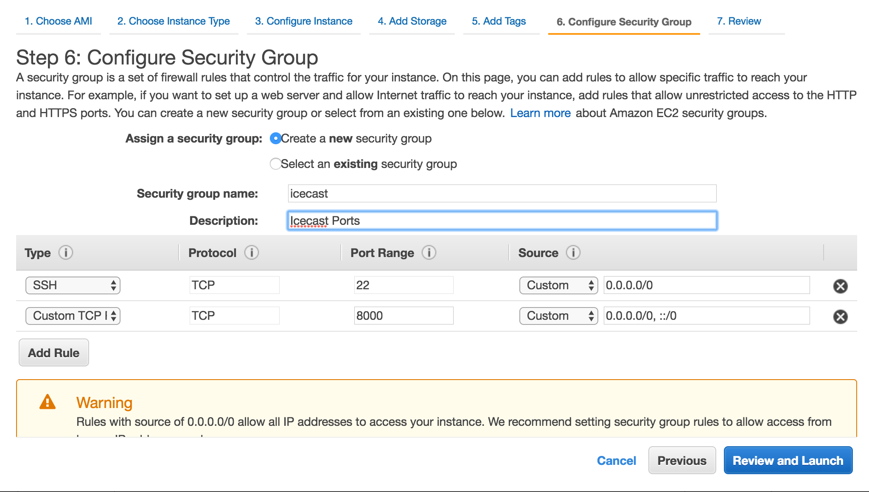869x492 pixels.
Task: Click the orange warning triangle icon
Action: 48,402
